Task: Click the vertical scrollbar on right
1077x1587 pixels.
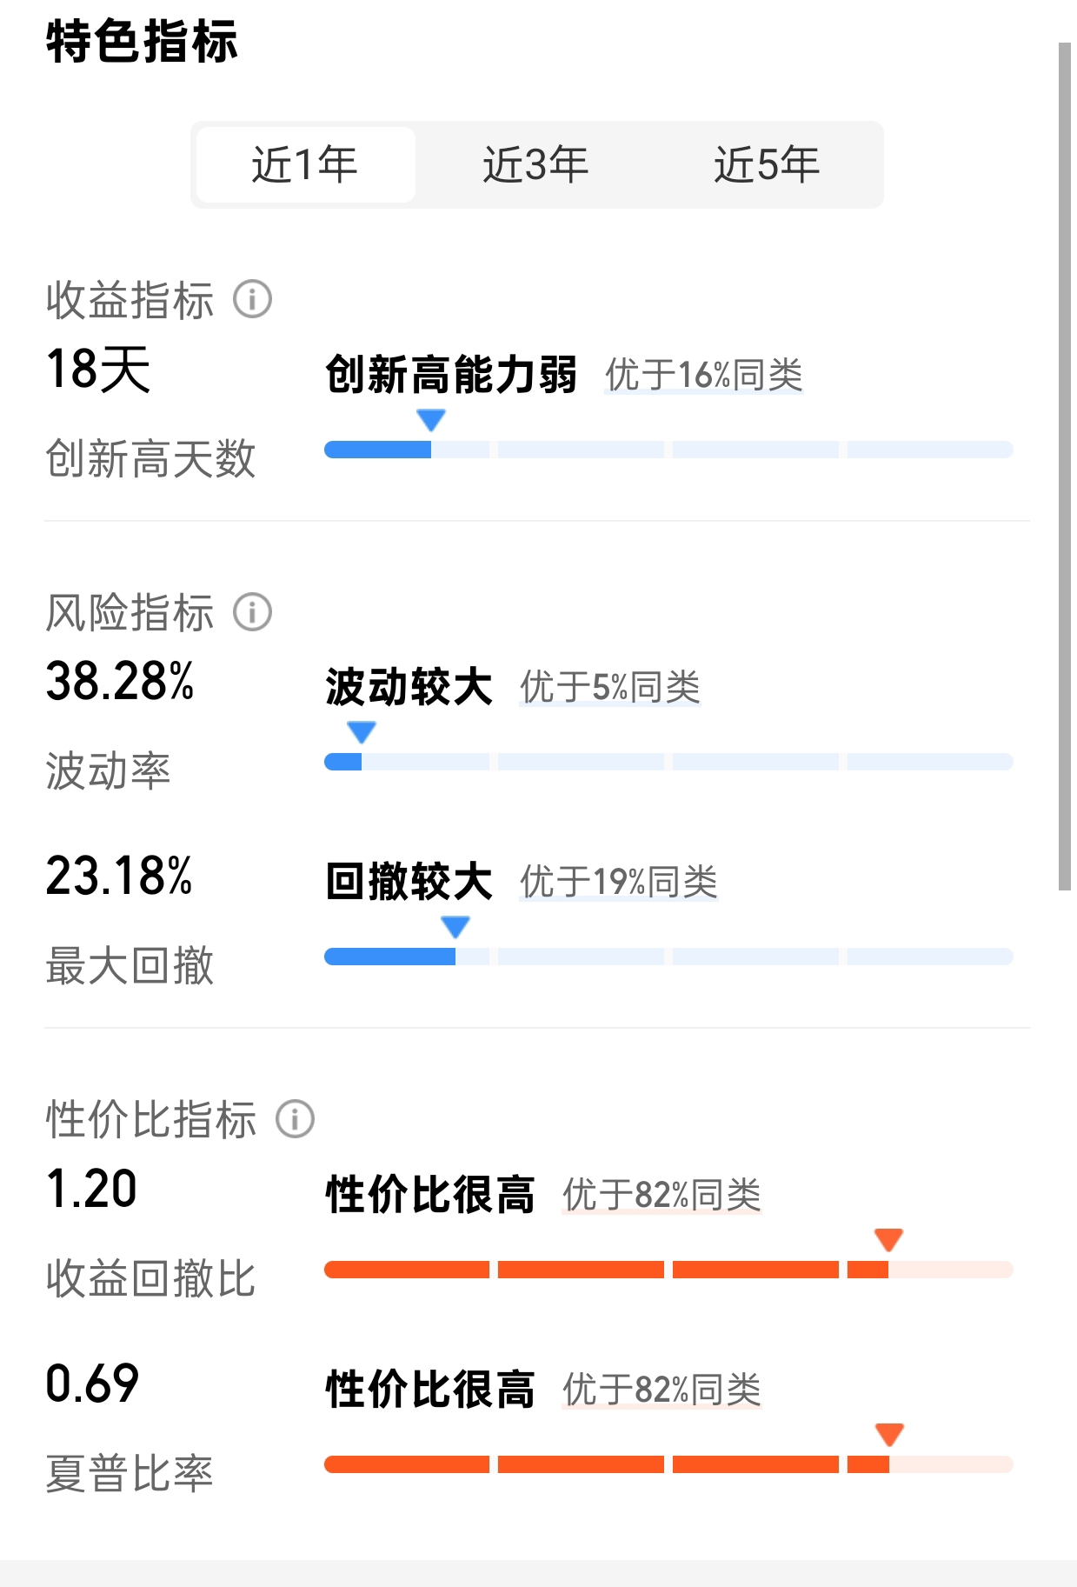Action: click(1065, 466)
